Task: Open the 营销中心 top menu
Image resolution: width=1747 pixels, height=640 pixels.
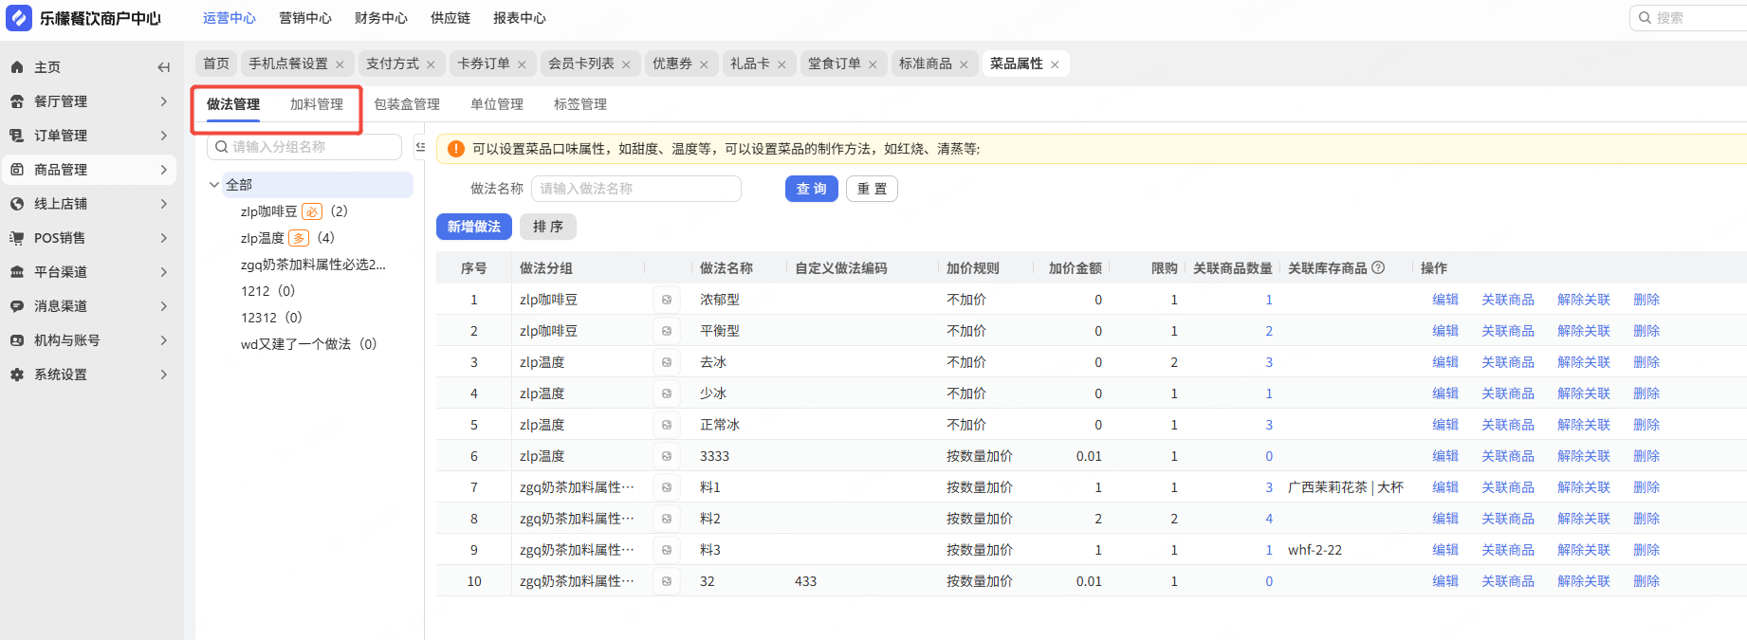Action: [305, 18]
